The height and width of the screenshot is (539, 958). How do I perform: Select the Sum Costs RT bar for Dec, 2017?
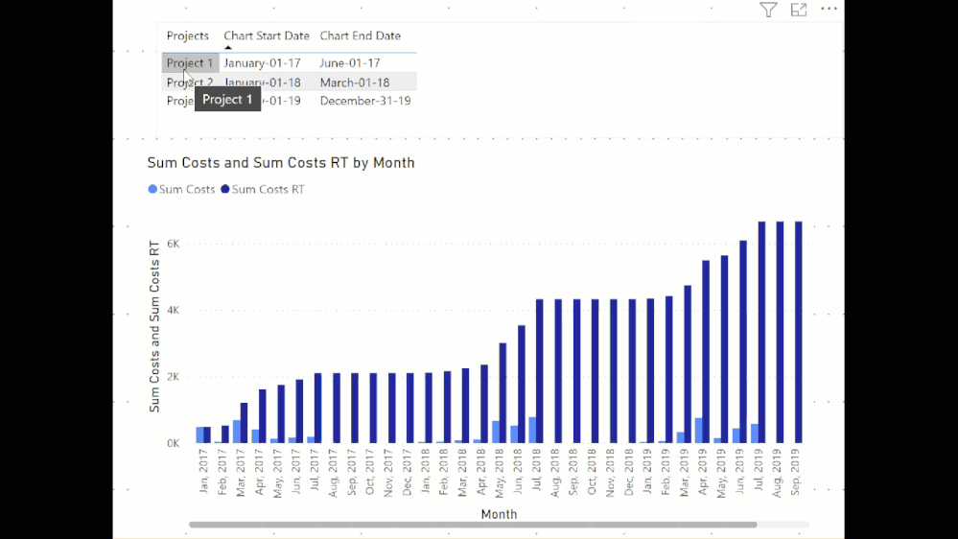point(410,409)
